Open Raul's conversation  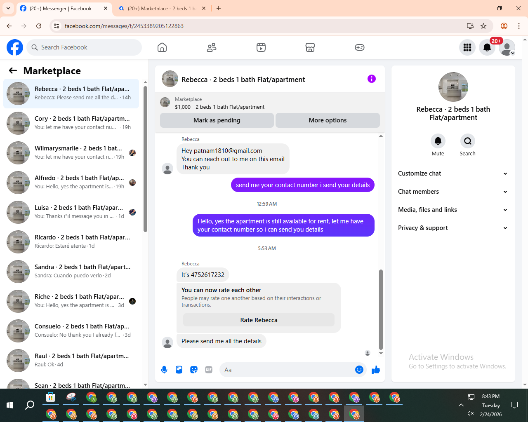[x=71, y=360]
